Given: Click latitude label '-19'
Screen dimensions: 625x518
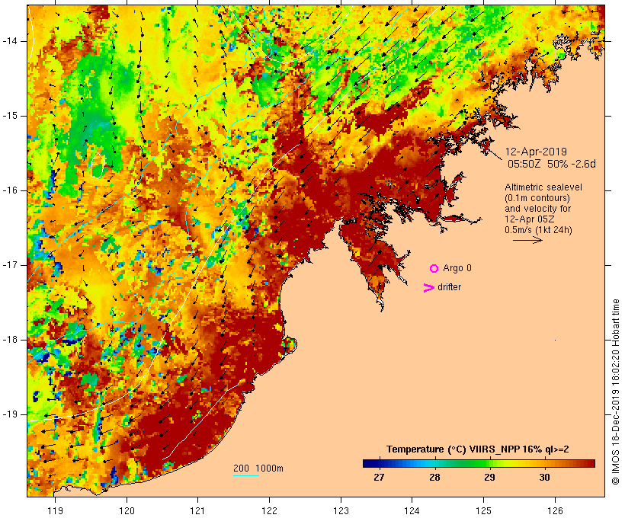Looking at the screenshot, I should 10,414.
